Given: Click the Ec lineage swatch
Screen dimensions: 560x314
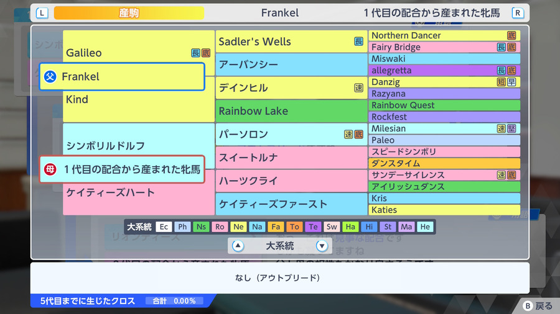Looking at the screenshot, I should click(164, 227).
